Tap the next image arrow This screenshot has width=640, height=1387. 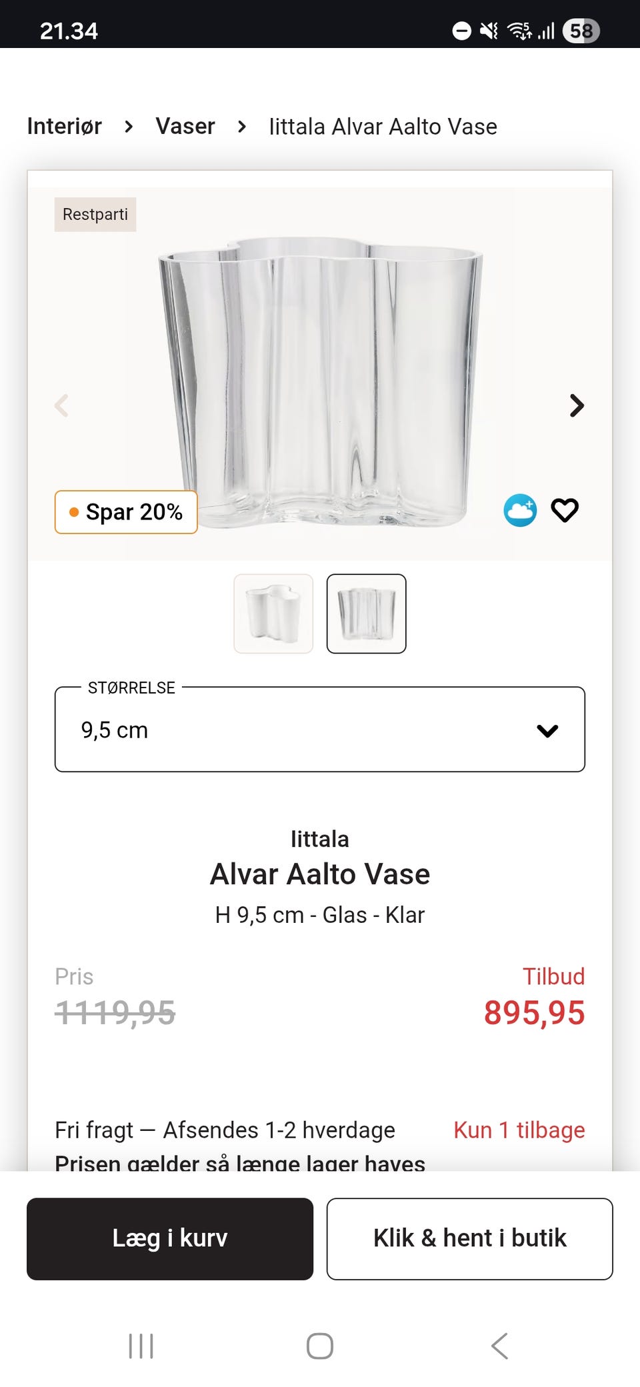coord(577,405)
